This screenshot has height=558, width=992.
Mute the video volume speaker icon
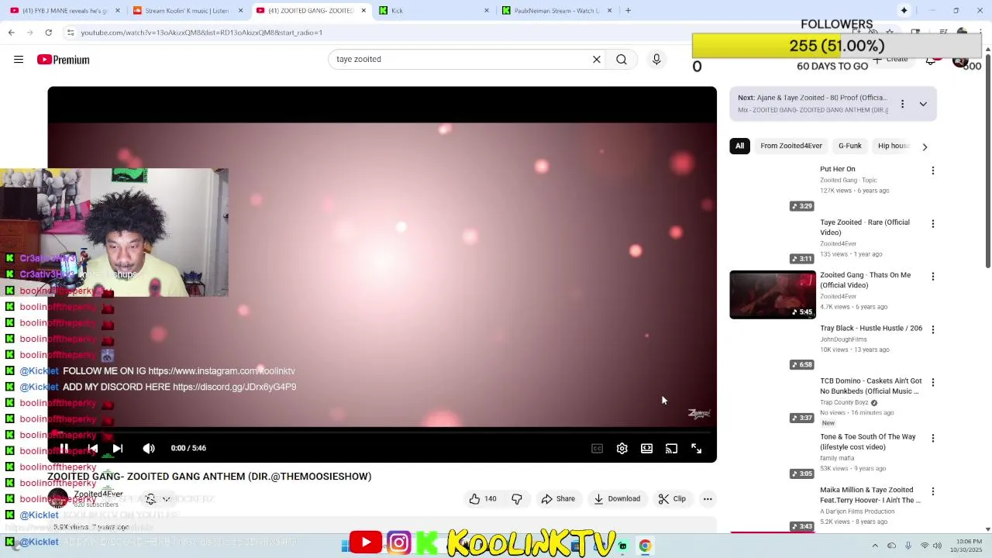tap(149, 448)
